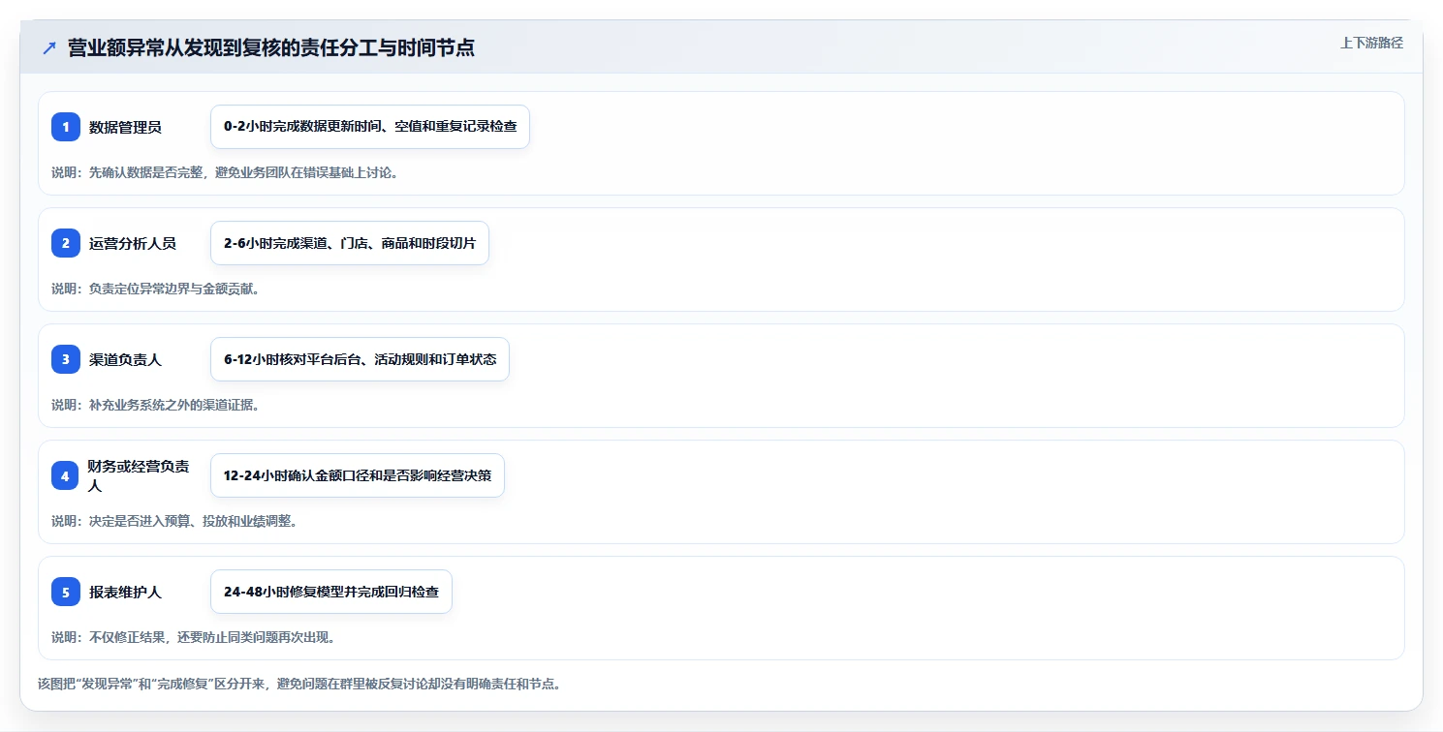Click the step 1 number badge

click(x=66, y=127)
